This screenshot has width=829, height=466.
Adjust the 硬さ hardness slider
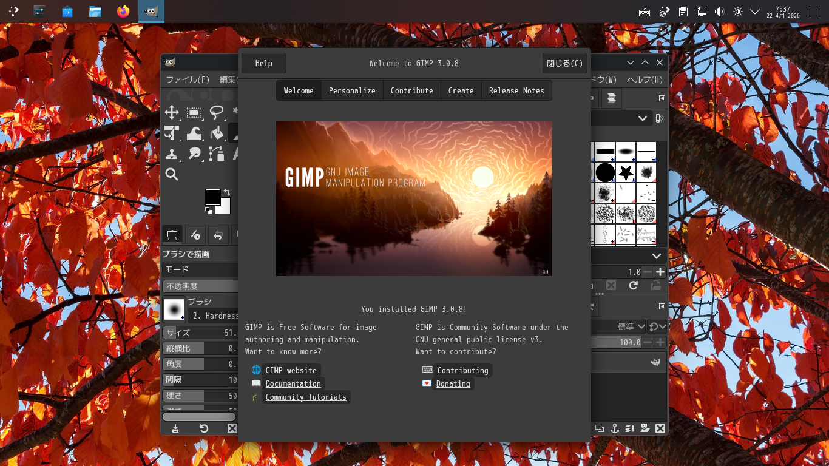tap(200, 396)
